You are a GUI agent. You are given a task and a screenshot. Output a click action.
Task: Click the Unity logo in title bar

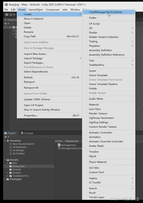pyautogui.click(x=6, y=5)
